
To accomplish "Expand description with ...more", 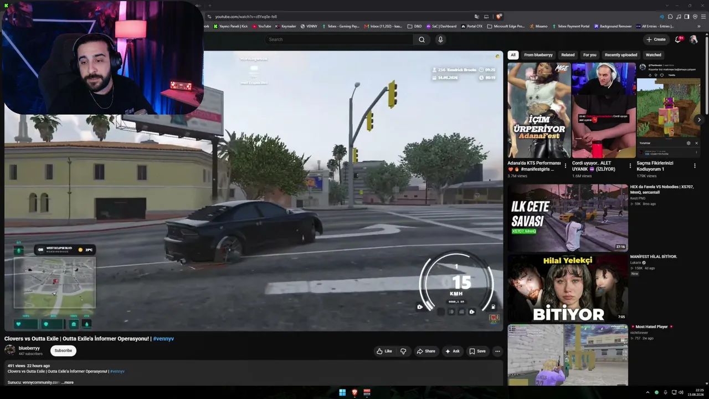I will coord(67,382).
